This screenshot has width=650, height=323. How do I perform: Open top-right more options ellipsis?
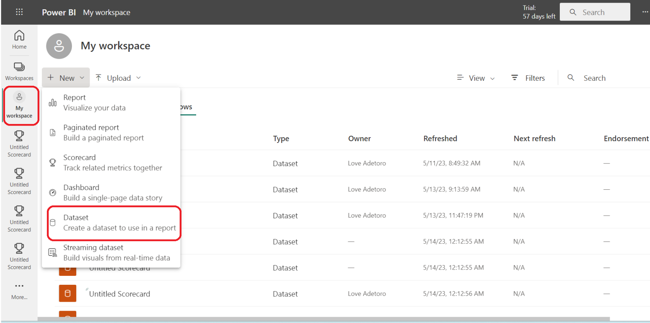tap(645, 12)
